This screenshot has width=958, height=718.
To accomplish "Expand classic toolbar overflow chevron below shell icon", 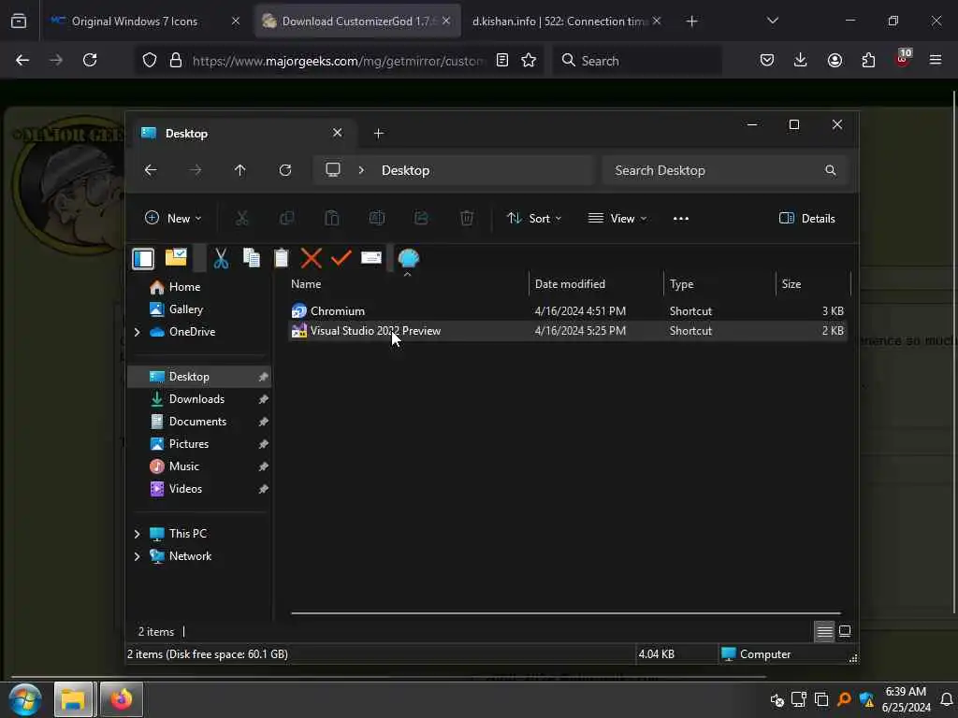I will (x=408, y=274).
